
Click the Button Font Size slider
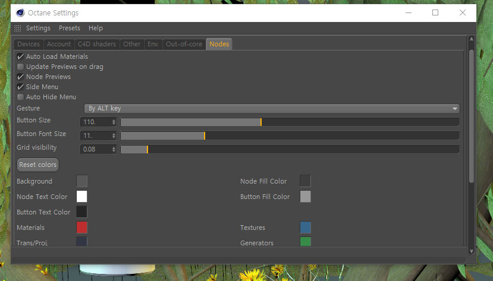[x=290, y=135]
